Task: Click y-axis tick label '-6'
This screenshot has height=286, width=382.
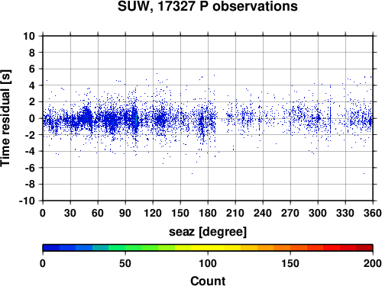Action: tap(30, 168)
